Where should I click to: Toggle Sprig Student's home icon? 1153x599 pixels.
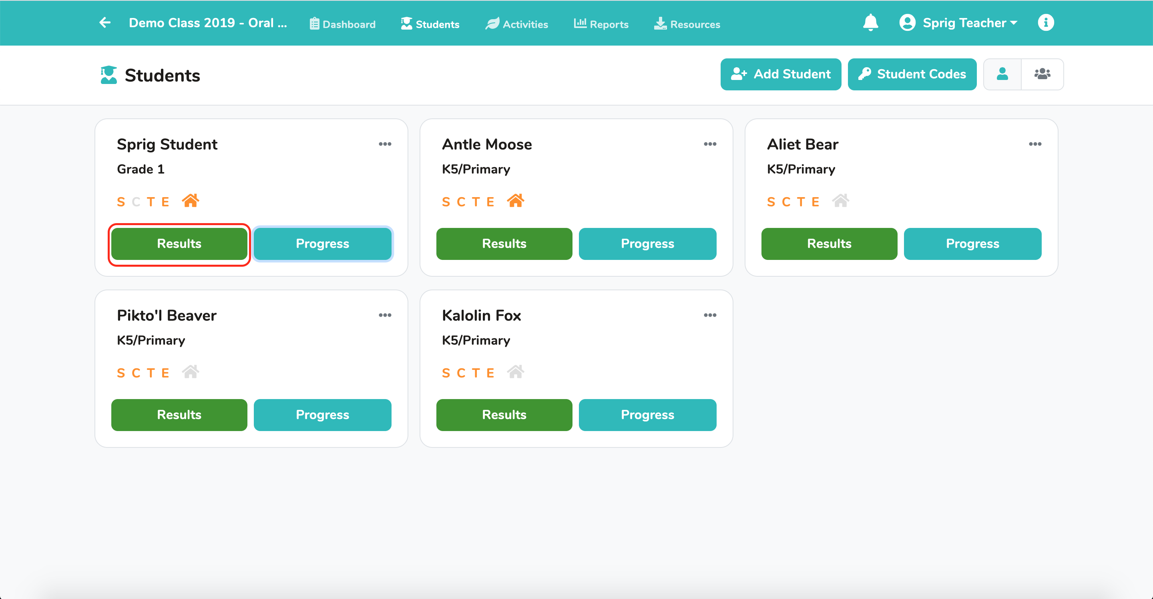[191, 201]
